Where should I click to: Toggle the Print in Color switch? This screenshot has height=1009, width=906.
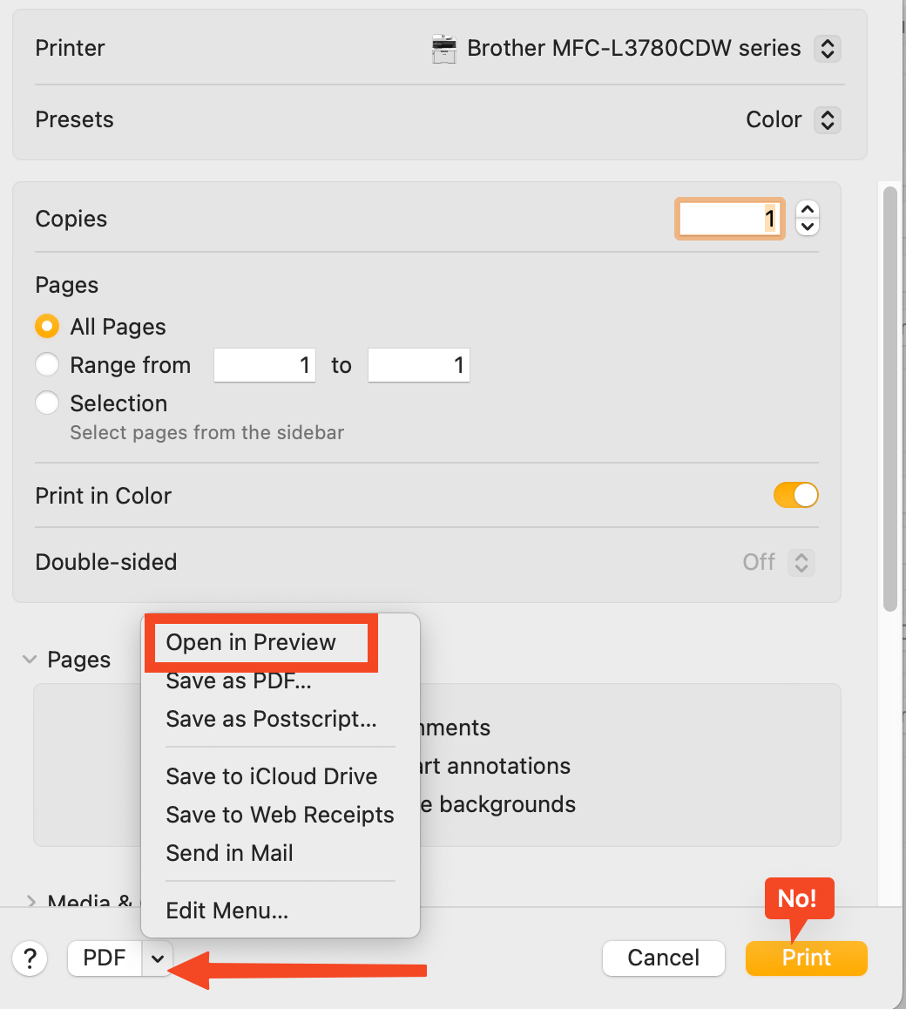(795, 496)
